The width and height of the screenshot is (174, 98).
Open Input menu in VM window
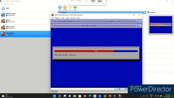[67, 18]
